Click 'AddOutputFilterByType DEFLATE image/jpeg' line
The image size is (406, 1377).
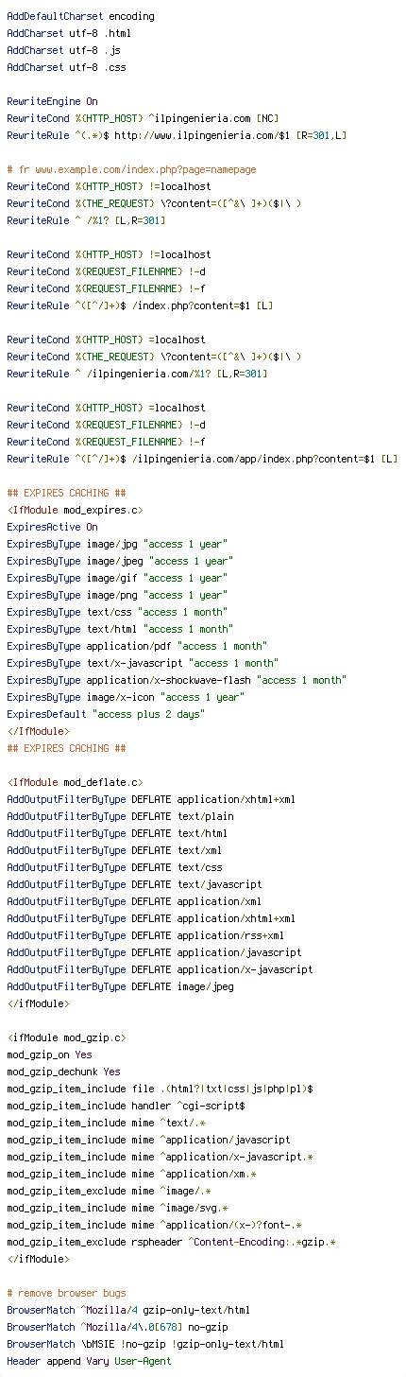[x=120, y=986]
